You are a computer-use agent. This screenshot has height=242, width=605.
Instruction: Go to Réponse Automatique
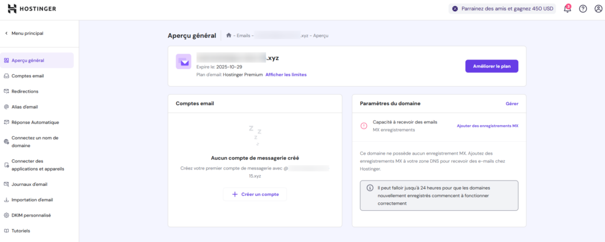click(35, 122)
